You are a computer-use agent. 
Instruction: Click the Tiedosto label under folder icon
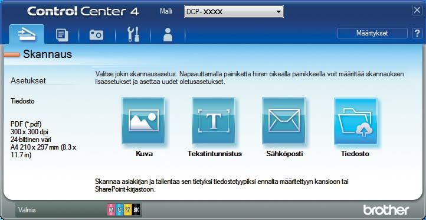click(x=355, y=154)
